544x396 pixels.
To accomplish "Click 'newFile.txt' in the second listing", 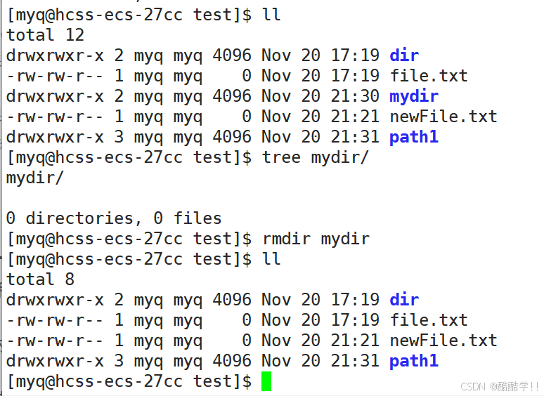I will pyautogui.click(x=443, y=341).
